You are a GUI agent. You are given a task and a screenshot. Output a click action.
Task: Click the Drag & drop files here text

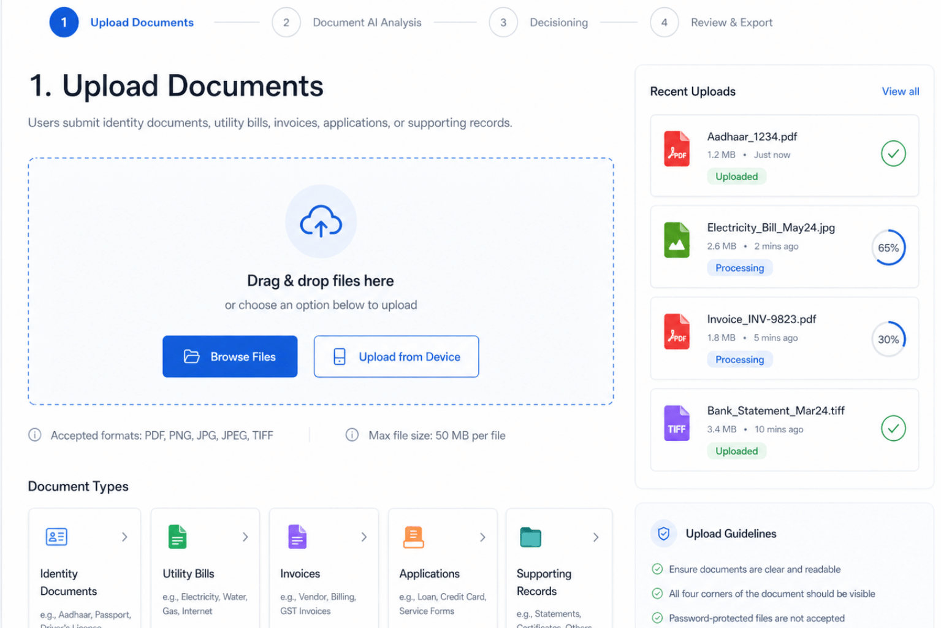click(x=321, y=281)
